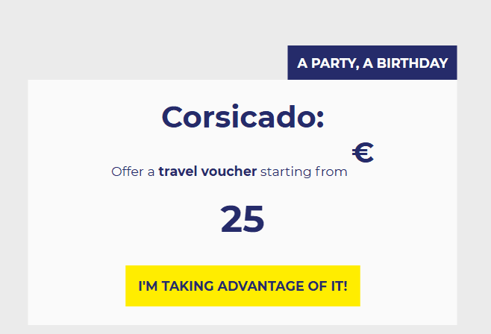Image resolution: width=491 pixels, height=334 pixels.
Task: Click the bold "travel voucher" text
Action: 207,172
